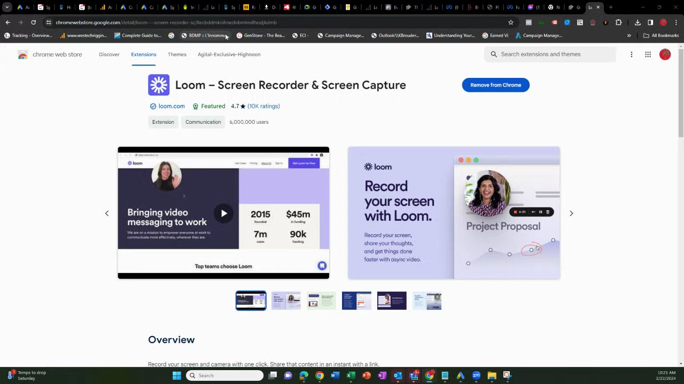
Task: Open the browser Downloads panel
Action: 638,22
